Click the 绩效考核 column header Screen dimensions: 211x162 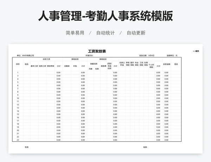click(x=50, y=66)
